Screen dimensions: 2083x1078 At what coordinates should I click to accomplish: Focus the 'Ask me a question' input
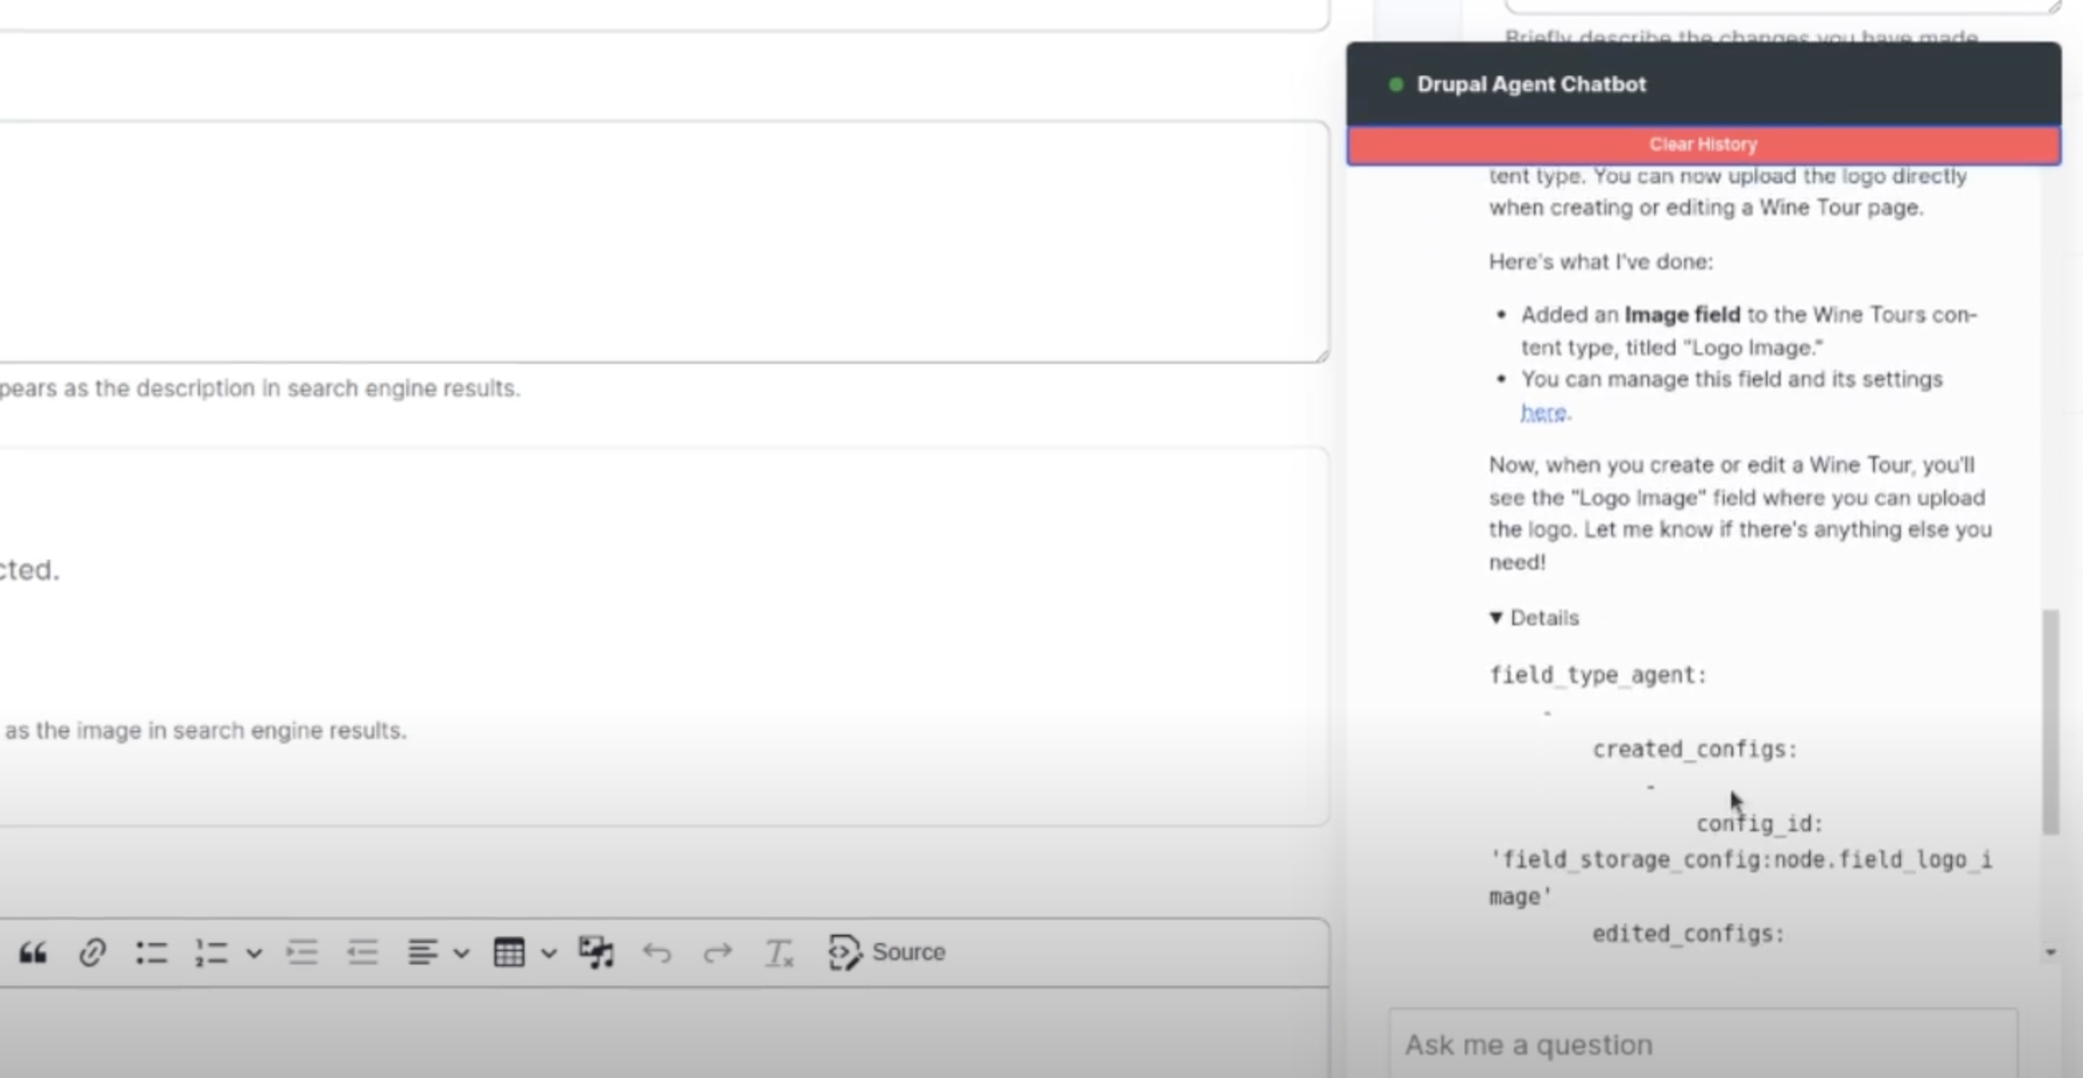point(1703,1044)
